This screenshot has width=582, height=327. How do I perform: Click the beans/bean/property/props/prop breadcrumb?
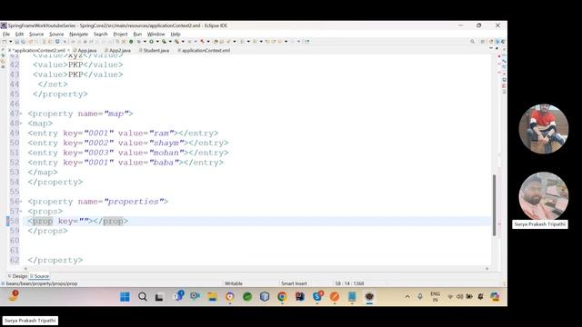[42, 283]
